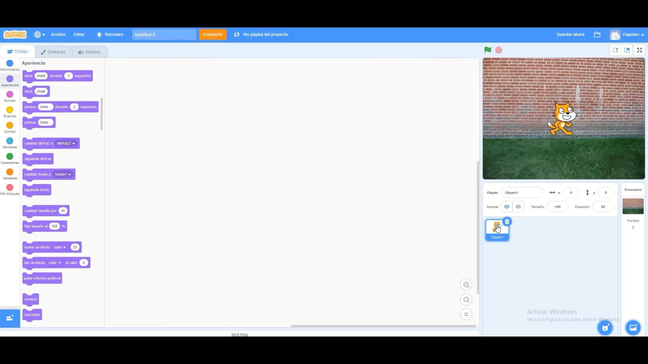Switch to the Disfraces tab
648x364 pixels.
(53, 52)
